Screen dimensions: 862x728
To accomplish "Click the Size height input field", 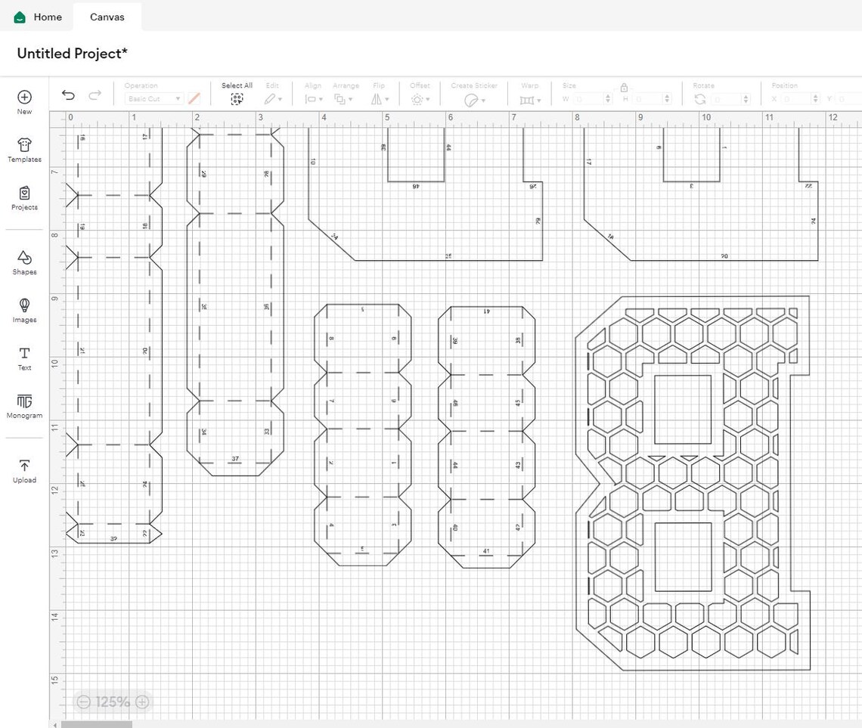I will tap(647, 99).
